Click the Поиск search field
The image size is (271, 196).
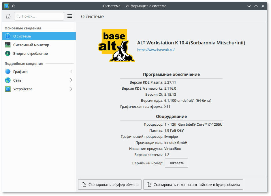[x=39, y=16]
